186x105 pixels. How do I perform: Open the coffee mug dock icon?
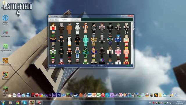pos(10,95)
